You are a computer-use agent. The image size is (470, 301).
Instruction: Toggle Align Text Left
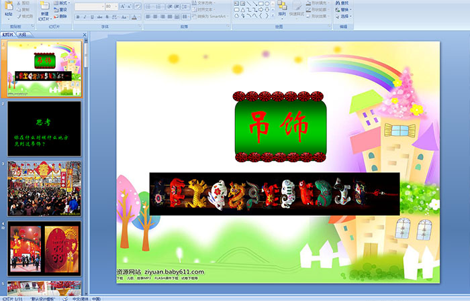pyautogui.click(x=148, y=17)
